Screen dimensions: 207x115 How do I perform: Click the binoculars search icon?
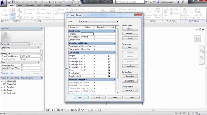point(147,2)
